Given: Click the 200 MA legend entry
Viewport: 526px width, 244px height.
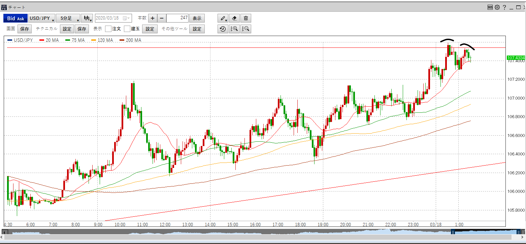Looking at the screenshot, I should point(130,40).
